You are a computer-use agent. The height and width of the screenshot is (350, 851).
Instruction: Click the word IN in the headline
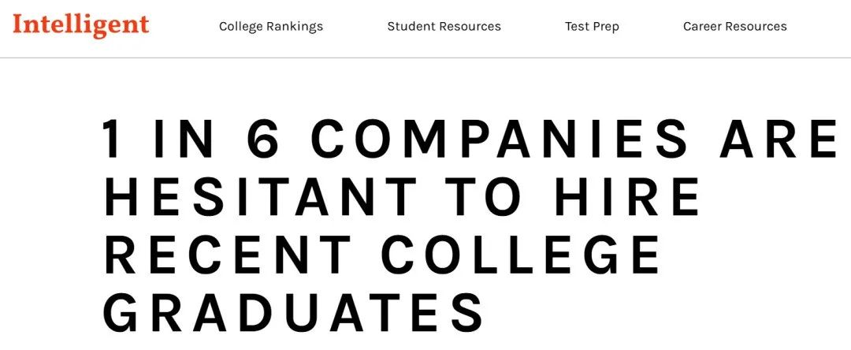[x=184, y=139]
